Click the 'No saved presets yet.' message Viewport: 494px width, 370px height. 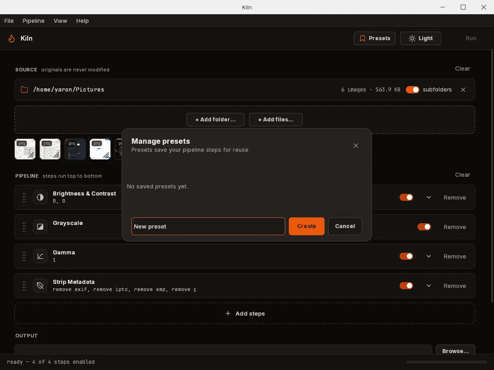pyautogui.click(x=157, y=186)
